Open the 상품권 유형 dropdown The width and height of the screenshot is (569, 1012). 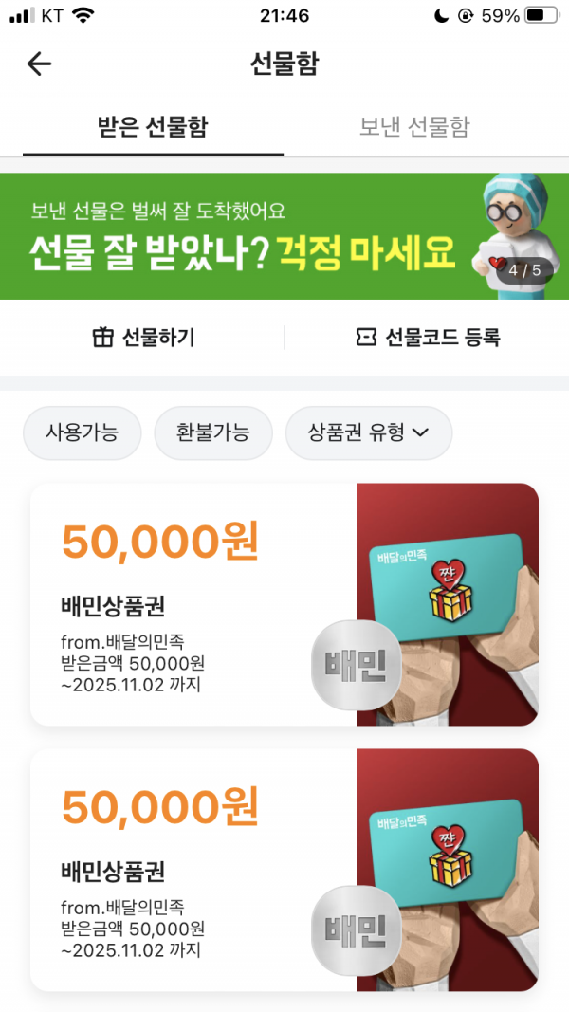[368, 432]
